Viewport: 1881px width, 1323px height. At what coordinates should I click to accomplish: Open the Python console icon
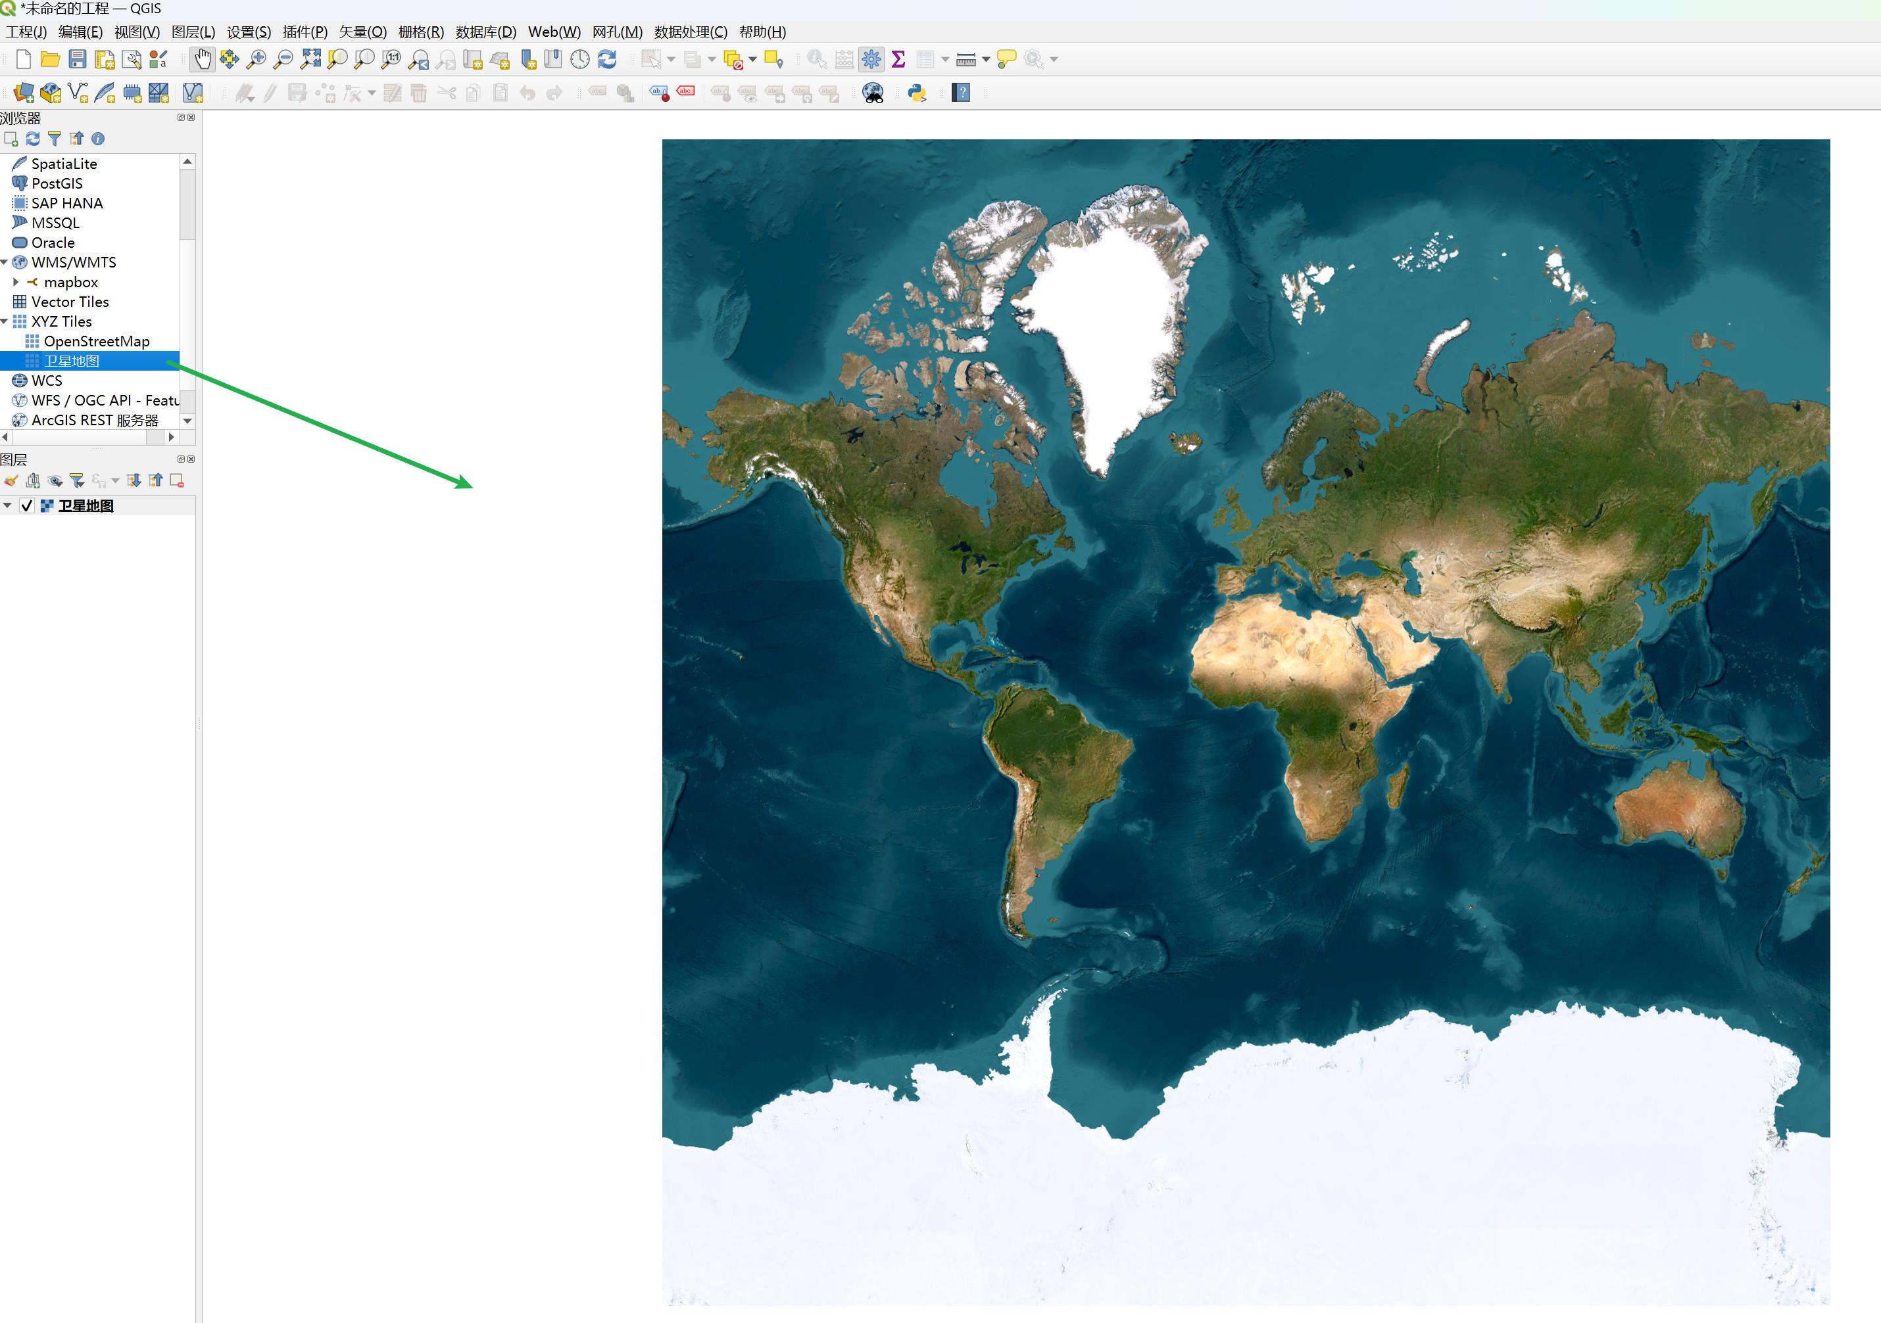(x=917, y=93)
